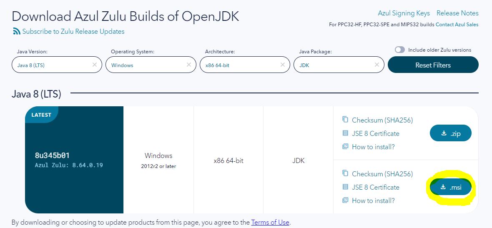
Task: Click copy icon beside .zip Checksum
Action: (x=345, y=120)
